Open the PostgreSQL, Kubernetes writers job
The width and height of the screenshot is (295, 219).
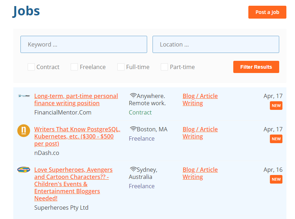click(x=77, y=136)
